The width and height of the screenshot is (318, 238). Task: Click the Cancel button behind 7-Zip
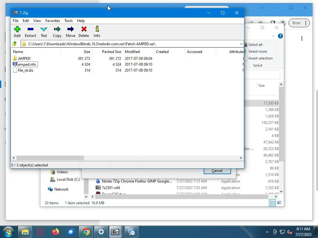tap(217, 171)
